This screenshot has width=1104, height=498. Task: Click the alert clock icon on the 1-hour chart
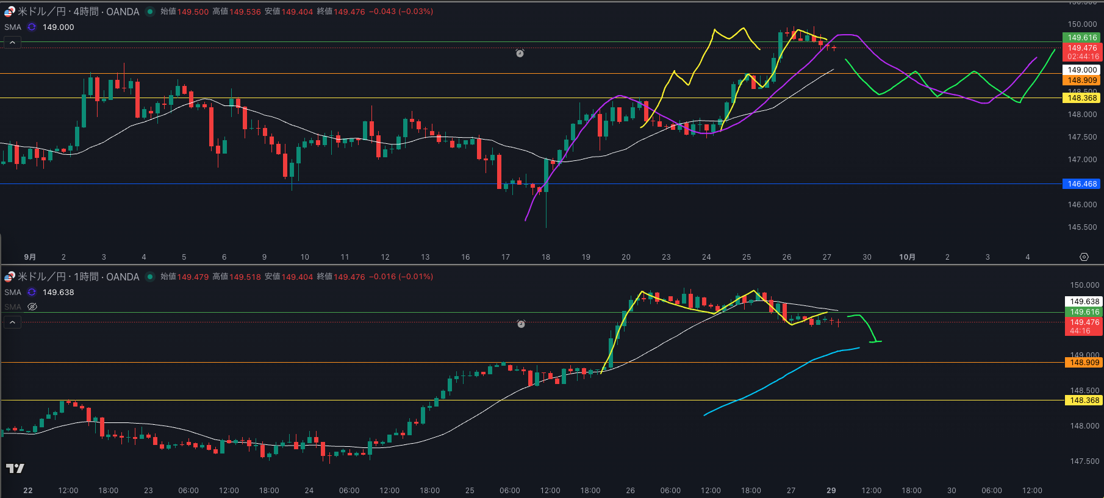coord(521,324)
